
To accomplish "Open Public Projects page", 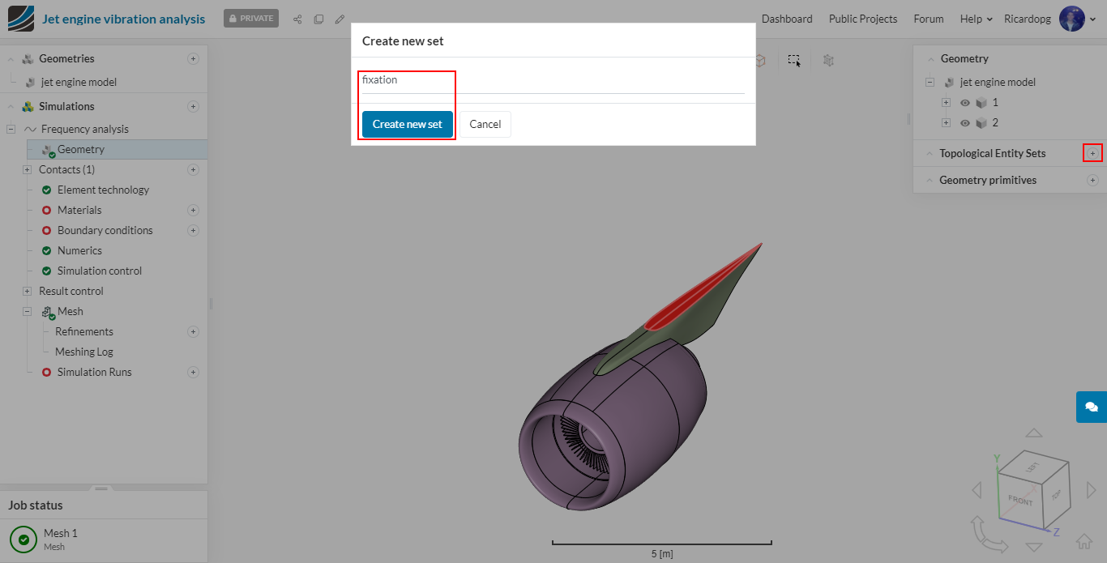I will (863, 19).
